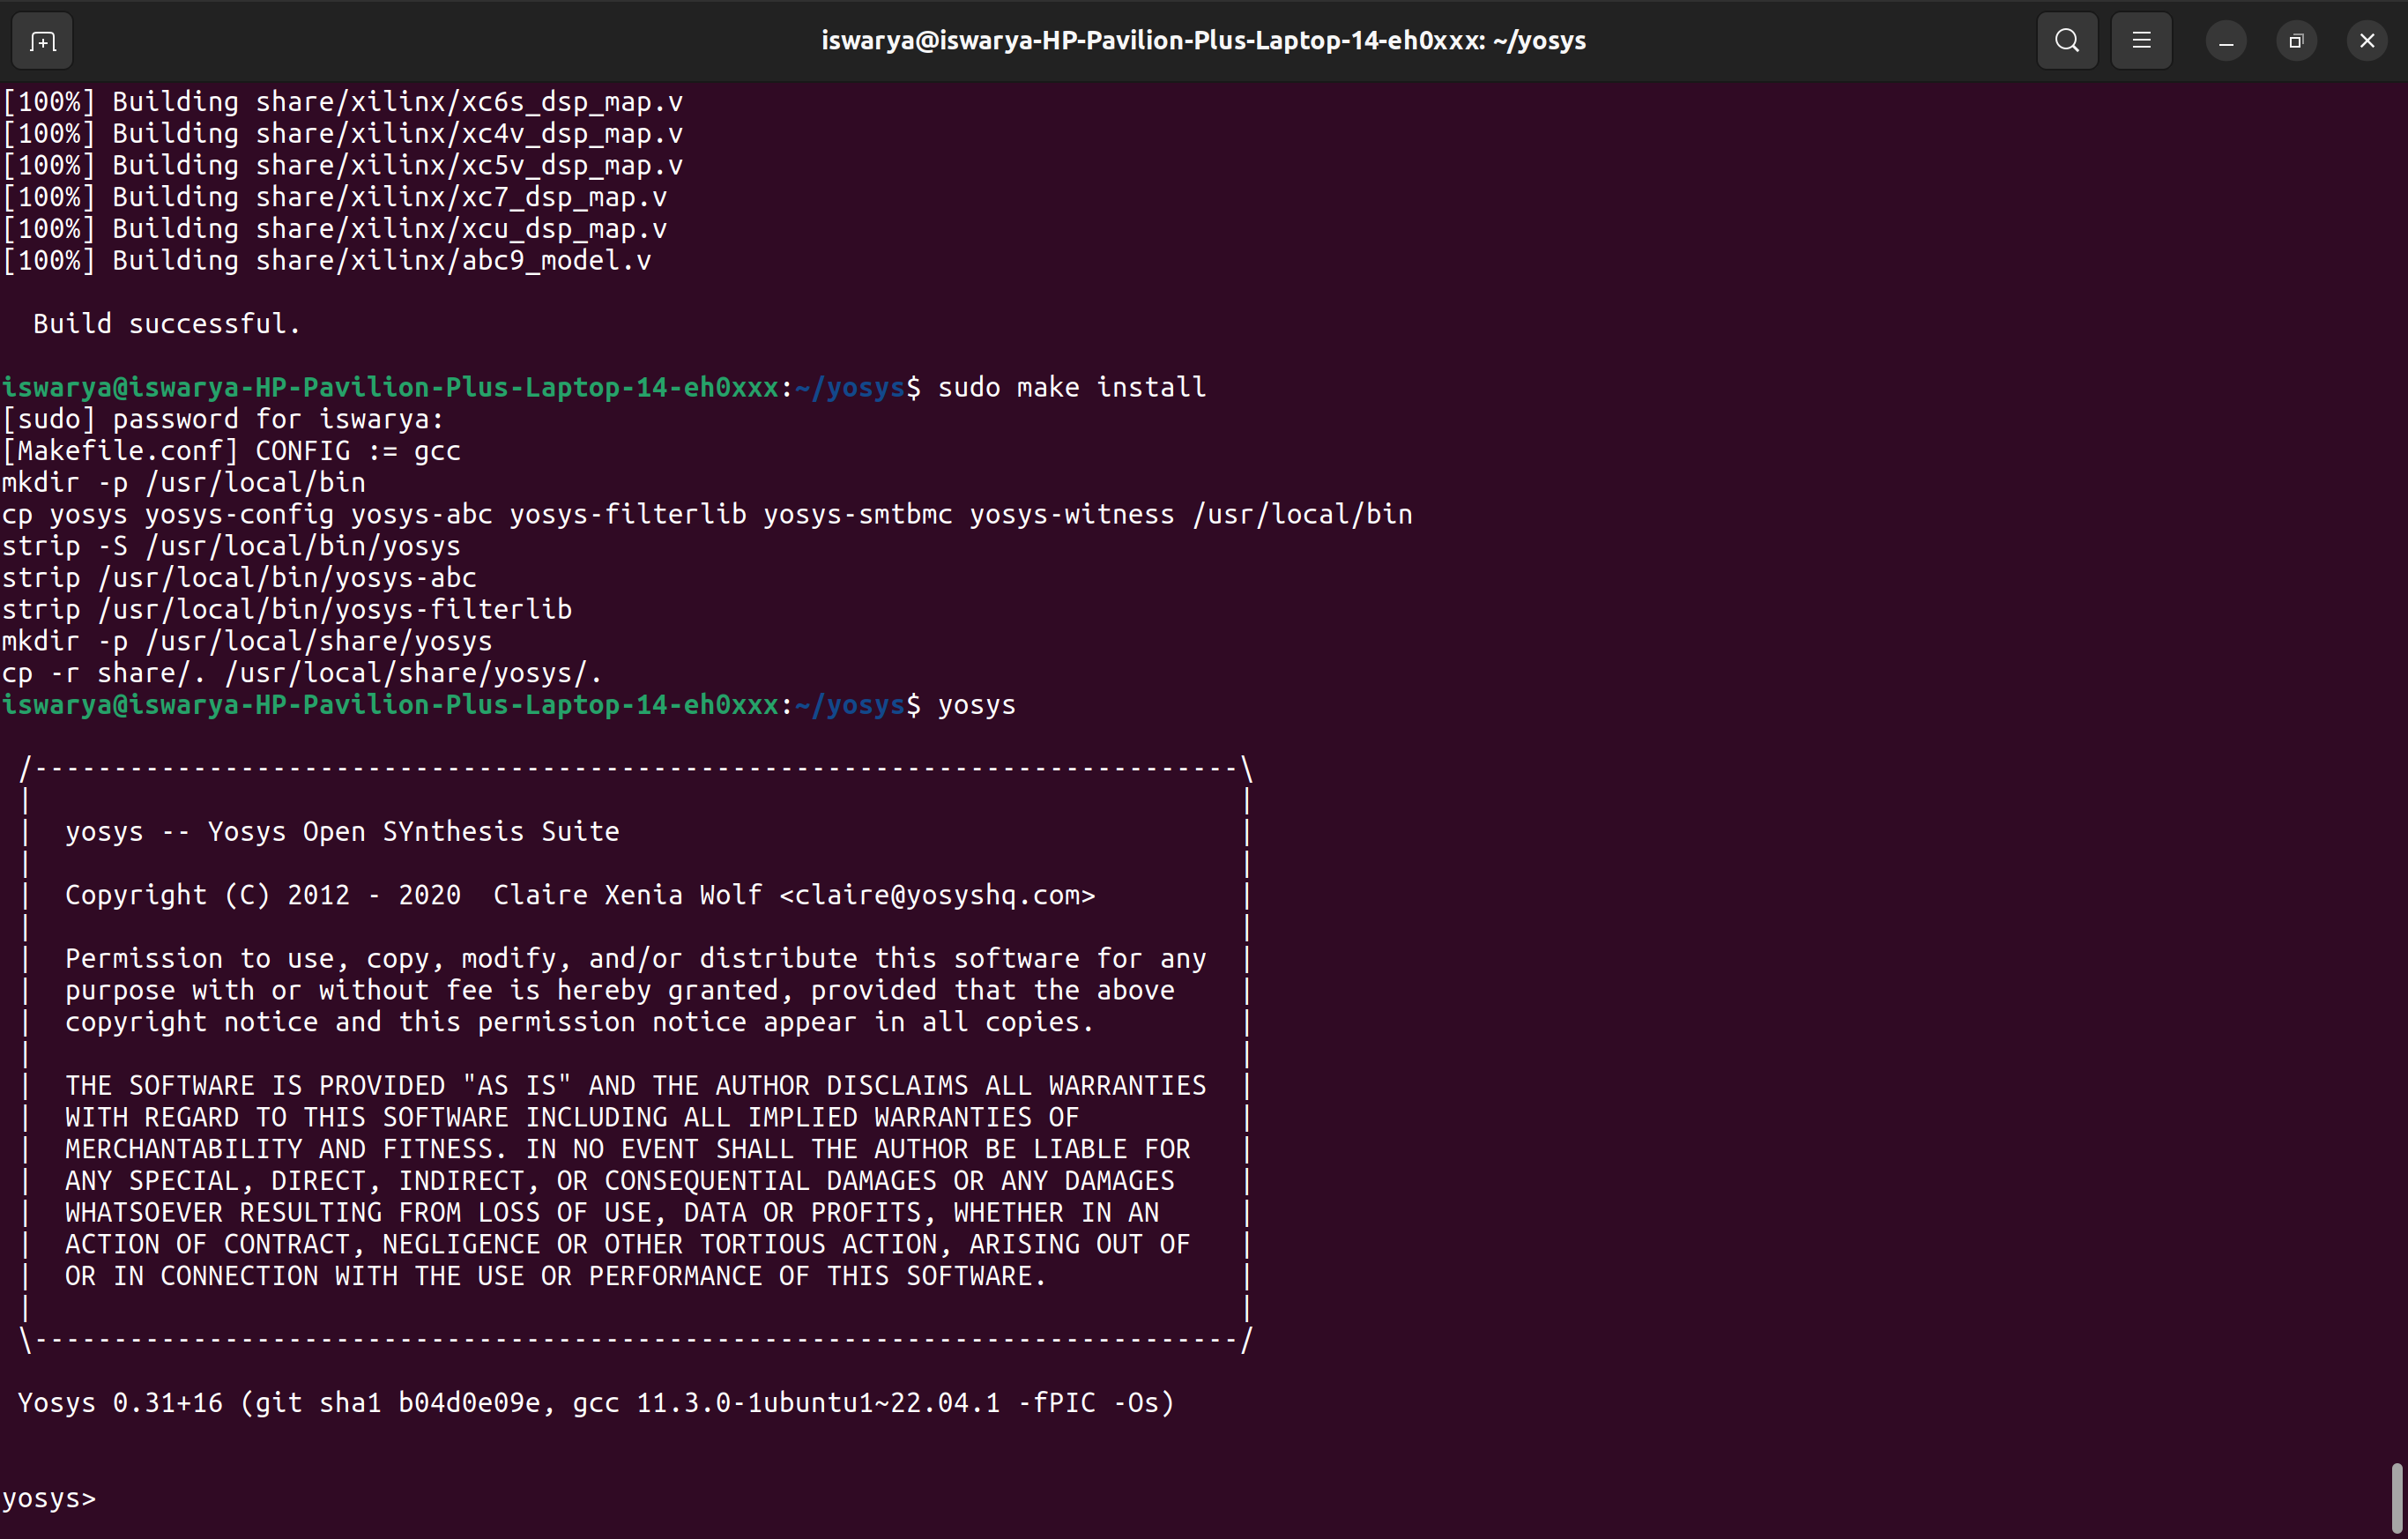Open a new terminal tab

(x=42, y=41)
